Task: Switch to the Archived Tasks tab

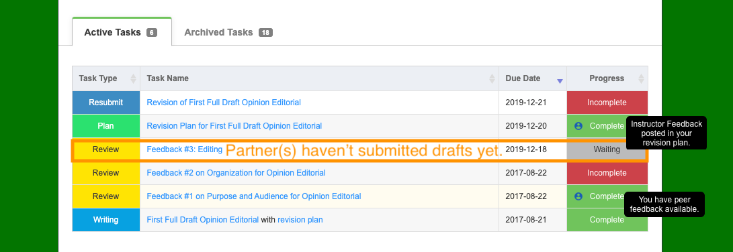Action: click(x=228, y=32)
